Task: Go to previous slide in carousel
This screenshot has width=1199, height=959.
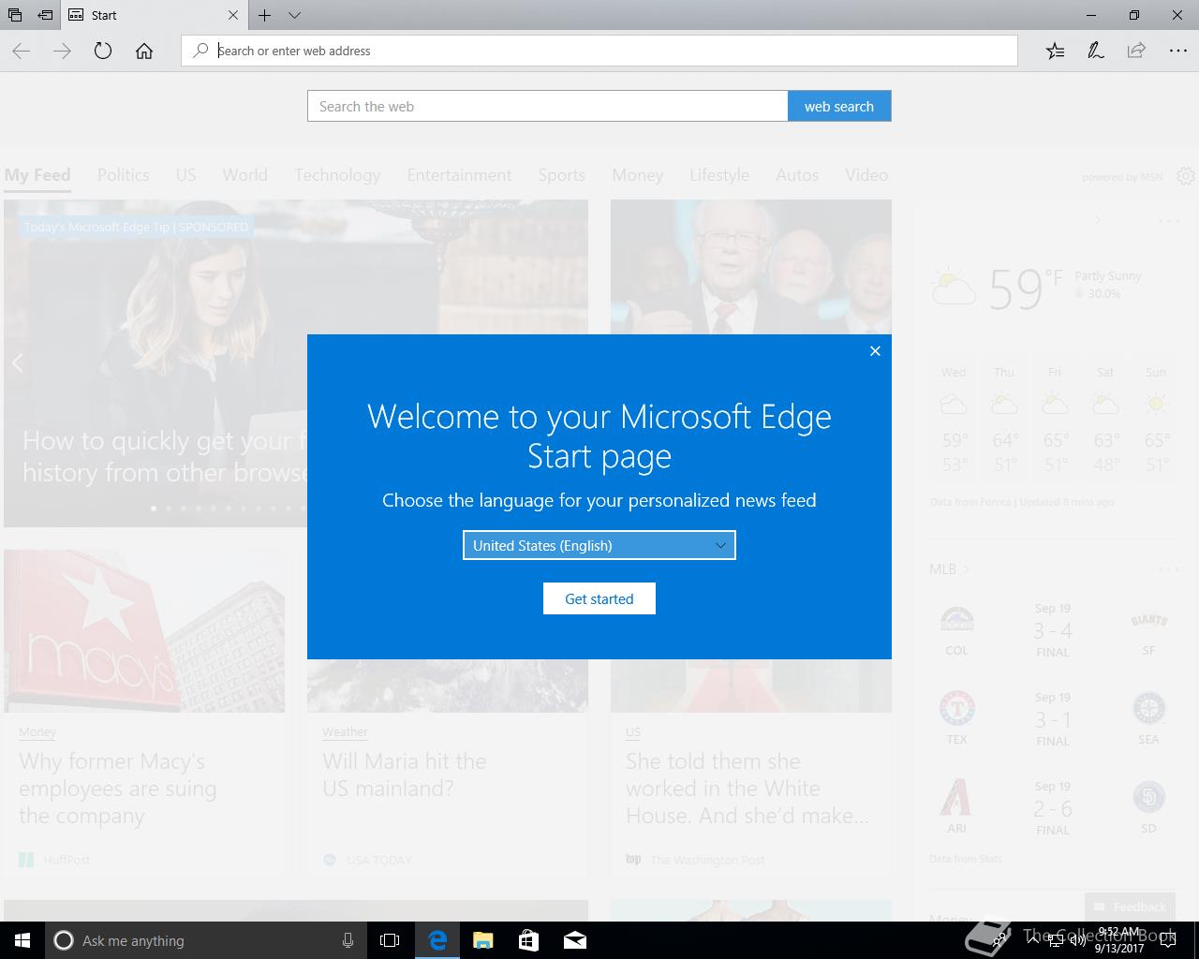Action: point(18,362)
